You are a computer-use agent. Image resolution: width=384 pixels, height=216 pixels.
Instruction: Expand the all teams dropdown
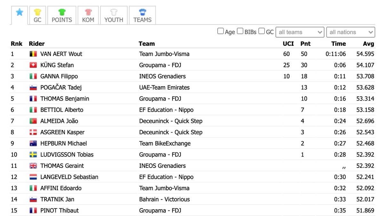tap(300, 32)
